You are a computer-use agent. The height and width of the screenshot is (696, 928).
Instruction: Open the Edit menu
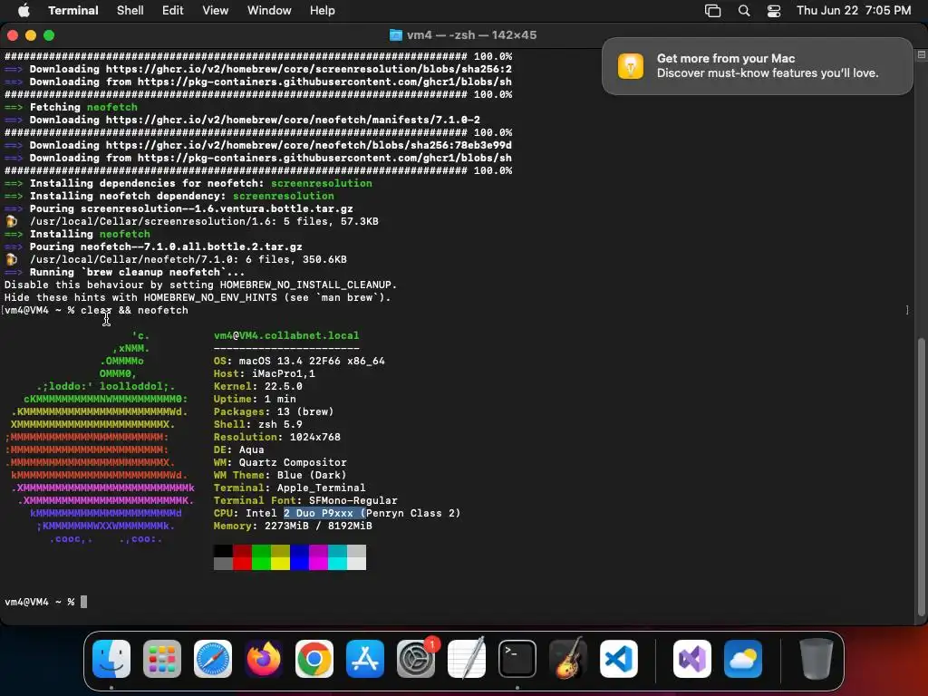173,10
